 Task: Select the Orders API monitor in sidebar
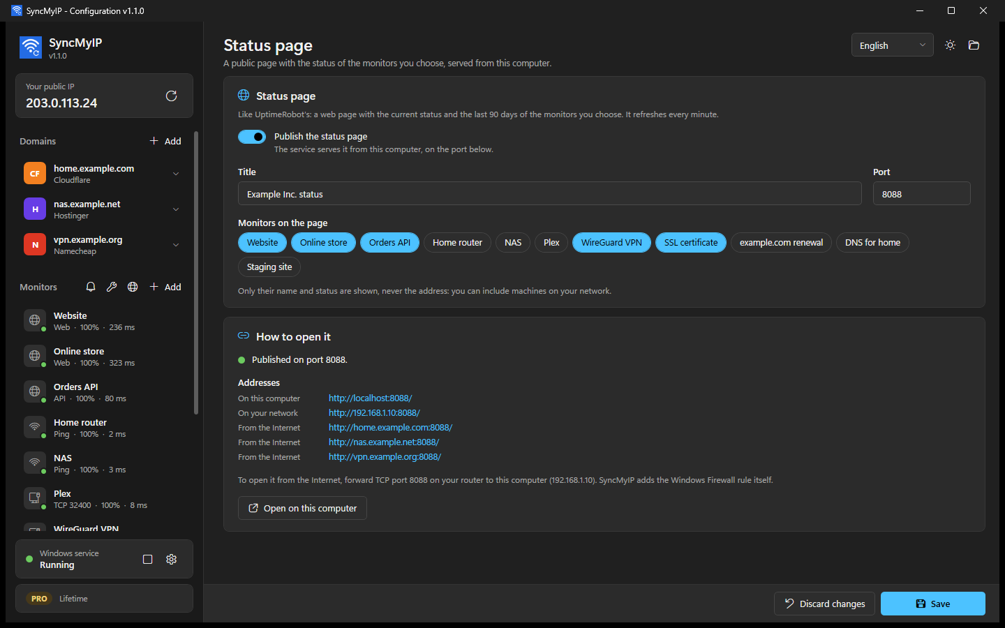(x=104, y=392)
